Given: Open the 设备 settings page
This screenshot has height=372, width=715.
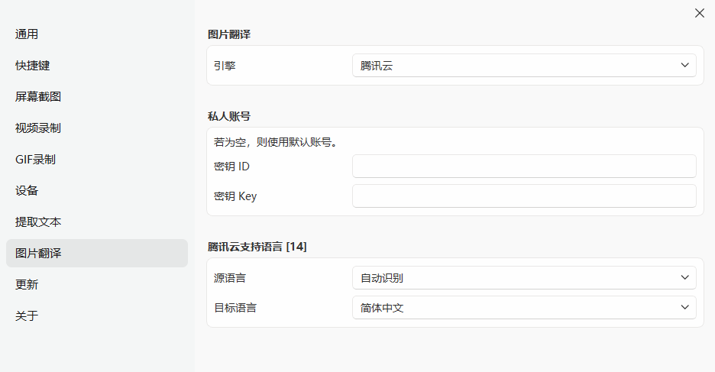Looking at the screenshot, I should click(x=27, y=191).
